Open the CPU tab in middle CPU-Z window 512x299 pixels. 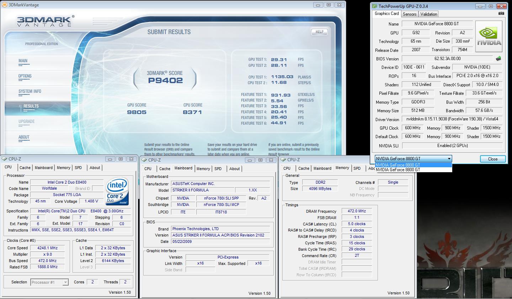pyautogui.click(x=148, y=169)
